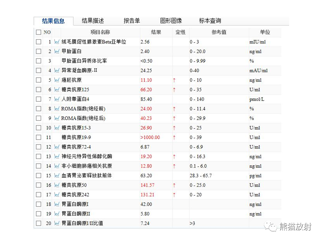Open trend chart icon for 糖类抗原125
The width and height of the screenshot is (322, 241).
tap(57, 90)
